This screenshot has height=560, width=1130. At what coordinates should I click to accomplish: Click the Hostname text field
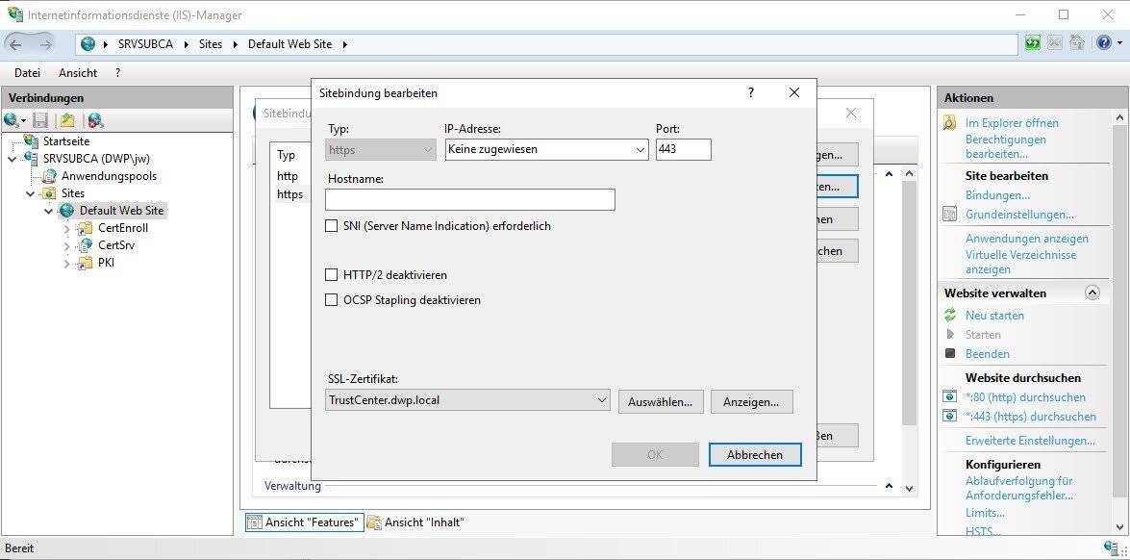pos(469,199)
